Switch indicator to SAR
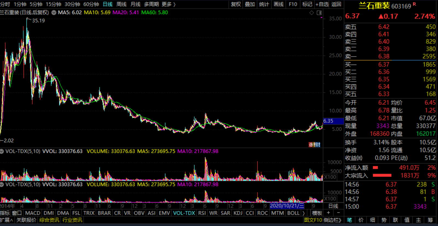The image size is (438, 226). (x=225, y=213)
